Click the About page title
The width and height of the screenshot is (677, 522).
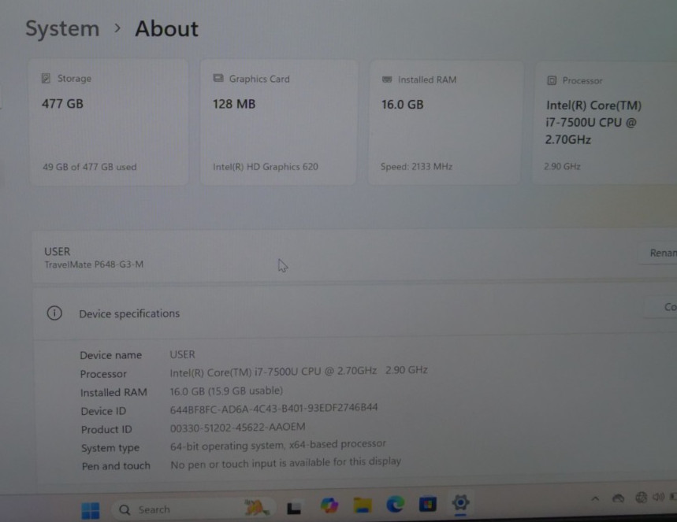point(166,29)
